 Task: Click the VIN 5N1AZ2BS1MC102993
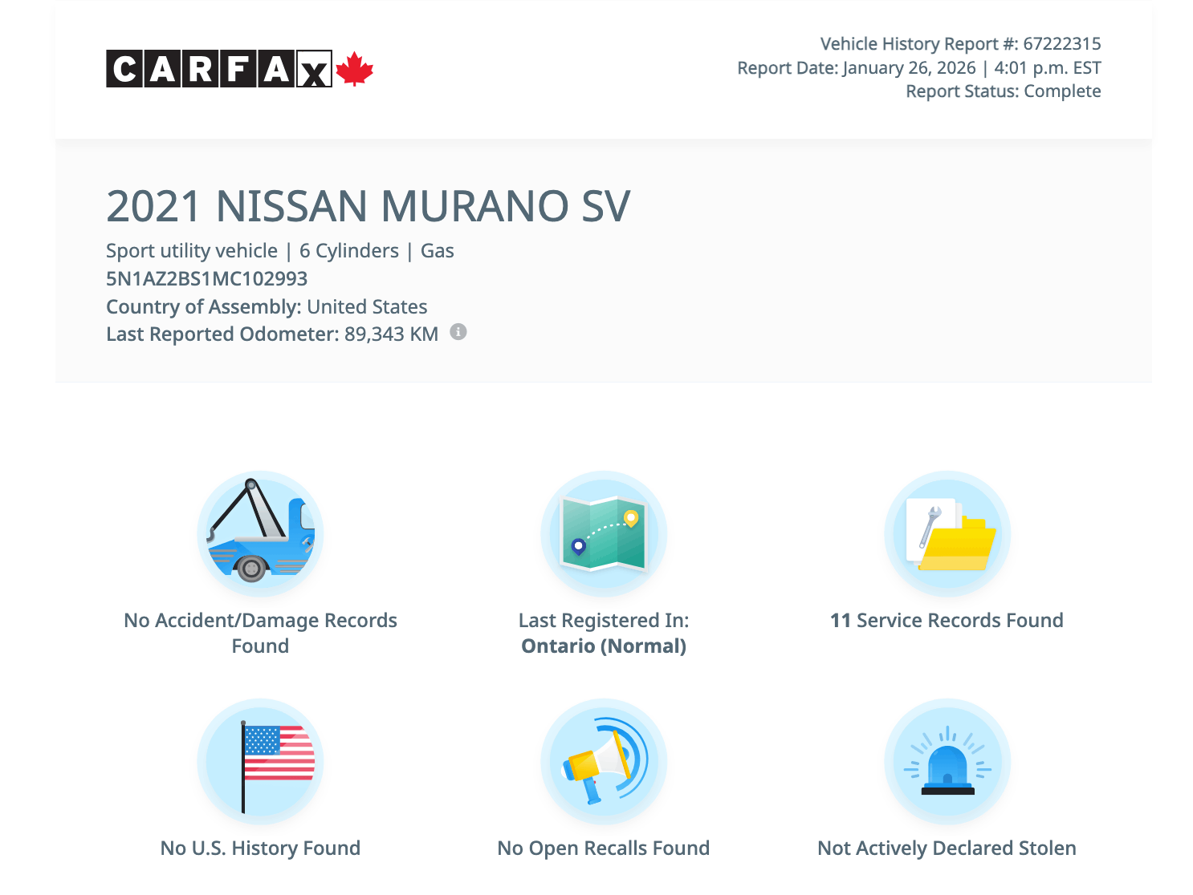tap(206, 279)
